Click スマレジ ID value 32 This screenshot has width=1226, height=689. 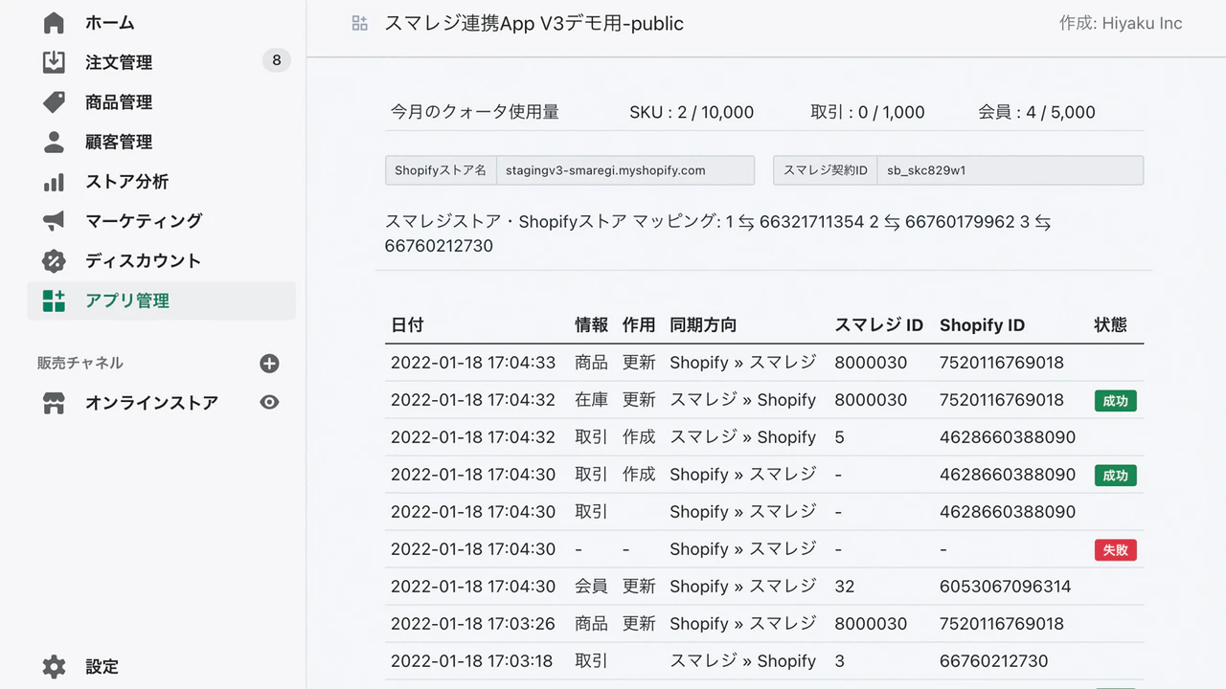[844, 587]
